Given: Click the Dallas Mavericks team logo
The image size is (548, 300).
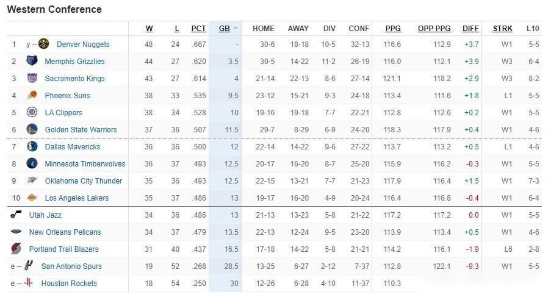Looking at the screenshot, I should click(32, 146).
